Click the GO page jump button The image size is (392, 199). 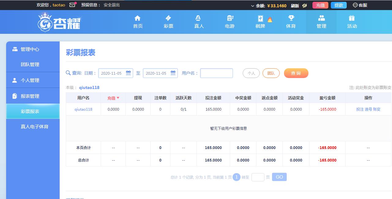tap(279, 177)
